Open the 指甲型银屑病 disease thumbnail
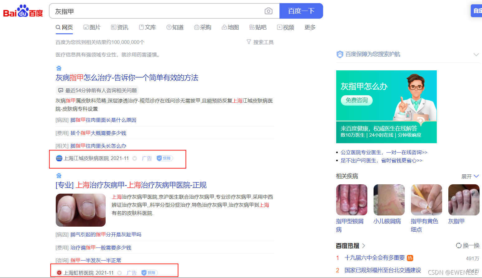 [x=352, y=200]
